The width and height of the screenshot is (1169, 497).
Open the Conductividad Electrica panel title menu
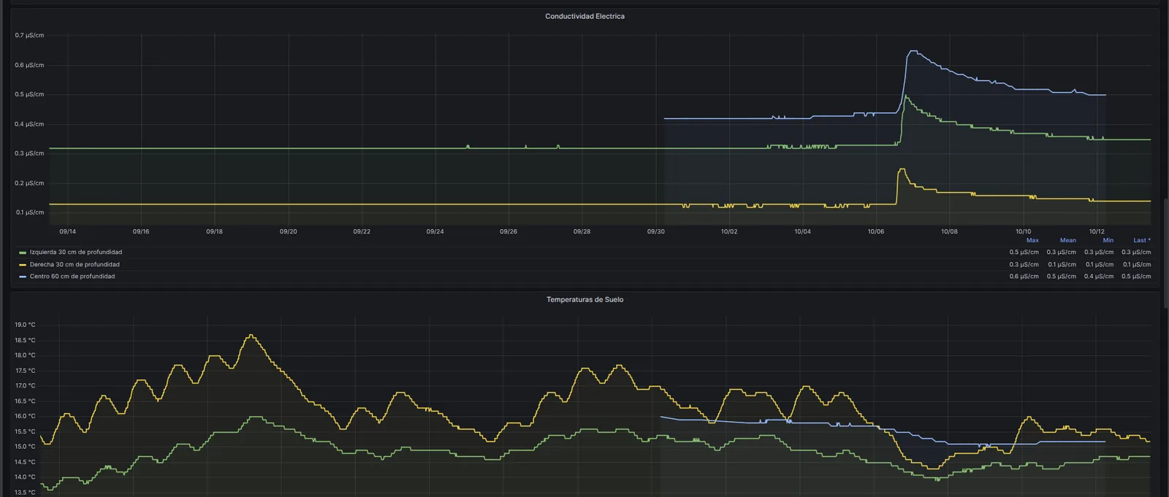coord(584,16)
